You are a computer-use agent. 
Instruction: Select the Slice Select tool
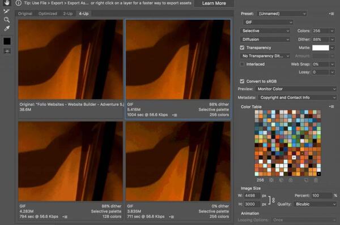pos(7,11)
